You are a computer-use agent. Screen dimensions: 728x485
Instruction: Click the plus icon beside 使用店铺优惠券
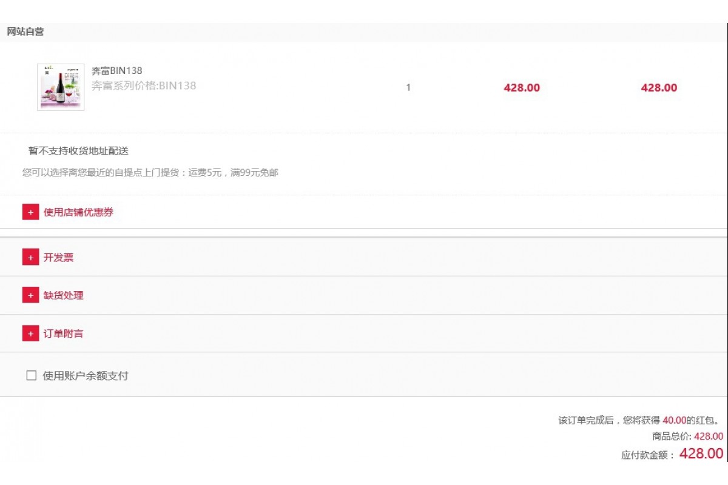30,212
